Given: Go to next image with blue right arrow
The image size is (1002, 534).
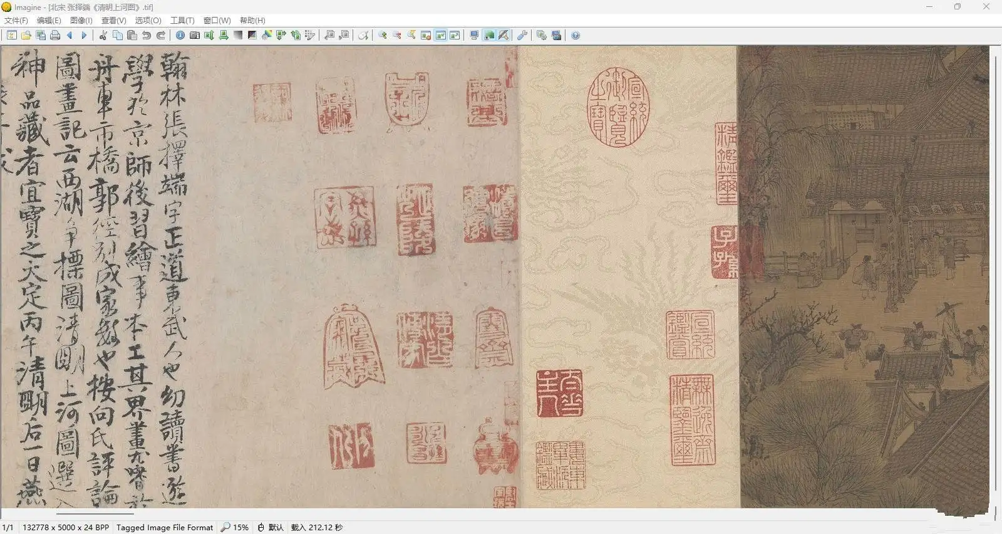Looking at the screenshot, I should [x=84, y=35].
